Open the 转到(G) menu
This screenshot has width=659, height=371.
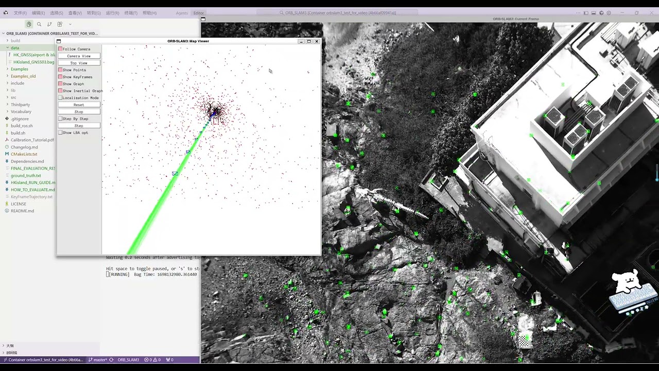(x=94, y=13)
